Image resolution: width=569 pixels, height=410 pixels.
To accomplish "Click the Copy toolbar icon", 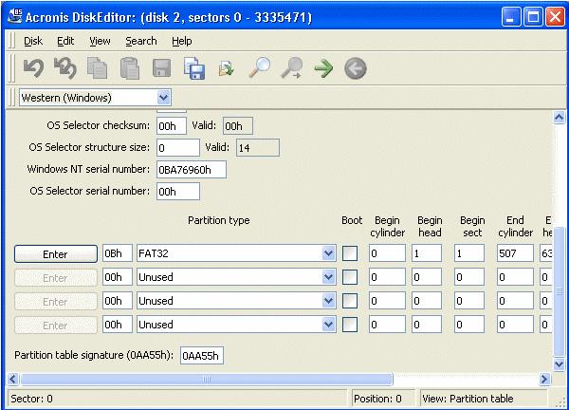I will coord(98,68).
